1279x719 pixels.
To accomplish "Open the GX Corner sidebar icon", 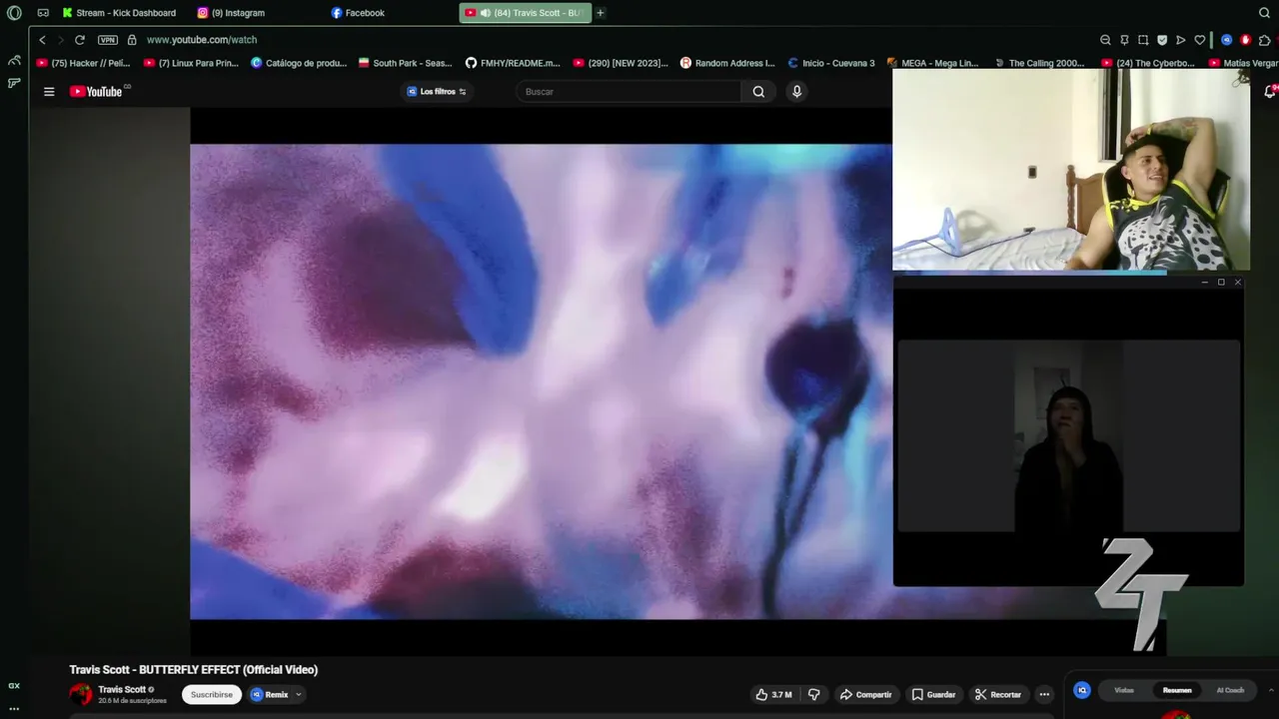I will click(14, 686).
